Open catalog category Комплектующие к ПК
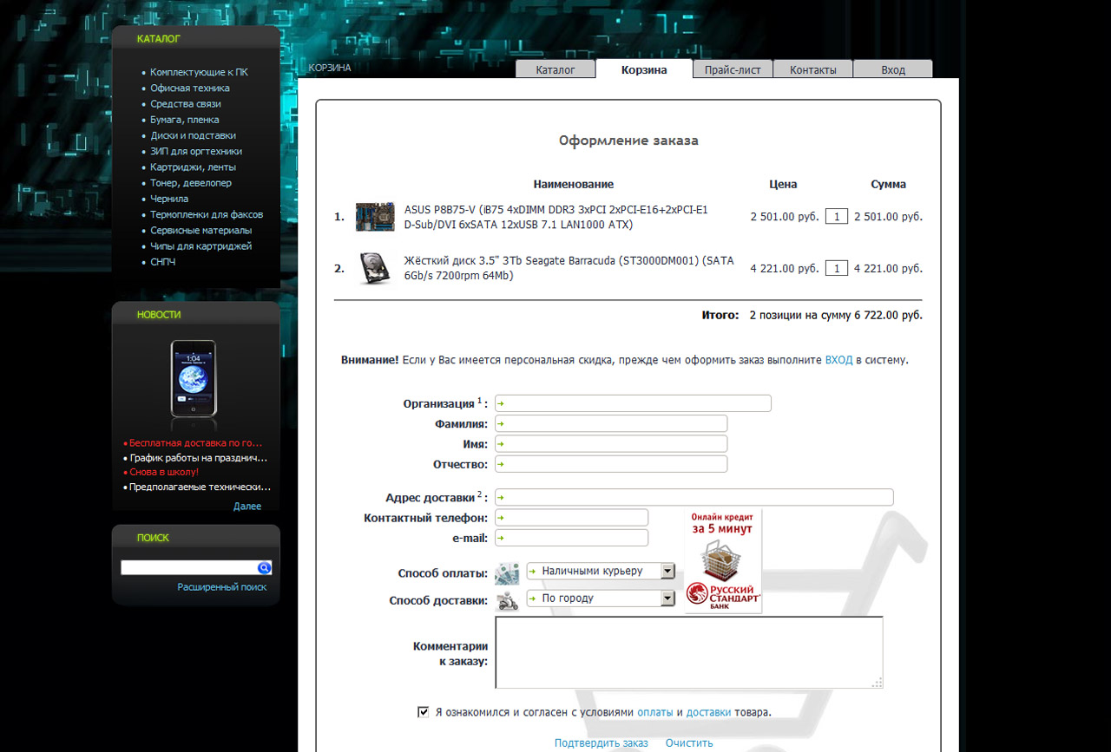 tap(199, 72)
